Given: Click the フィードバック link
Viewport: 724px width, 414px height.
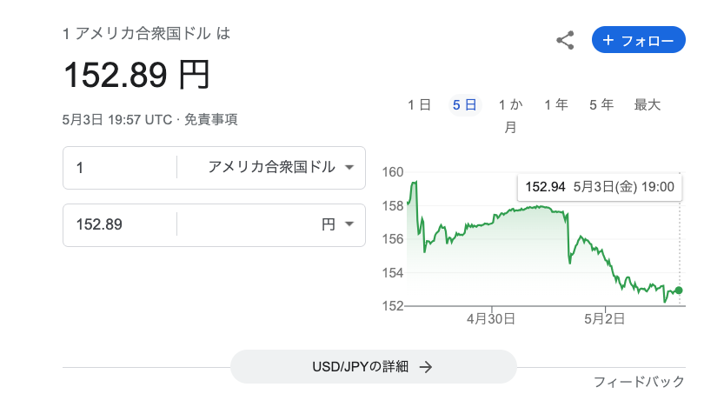Looking at the screenshot, I should point(639,382).
